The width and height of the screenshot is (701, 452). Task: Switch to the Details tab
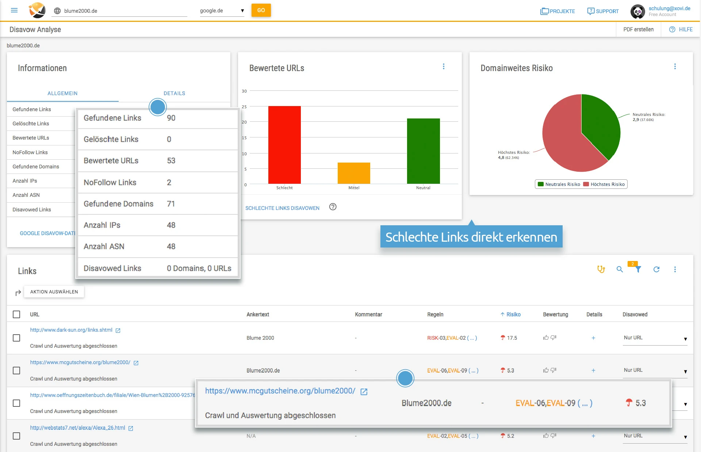click(174, 93)
